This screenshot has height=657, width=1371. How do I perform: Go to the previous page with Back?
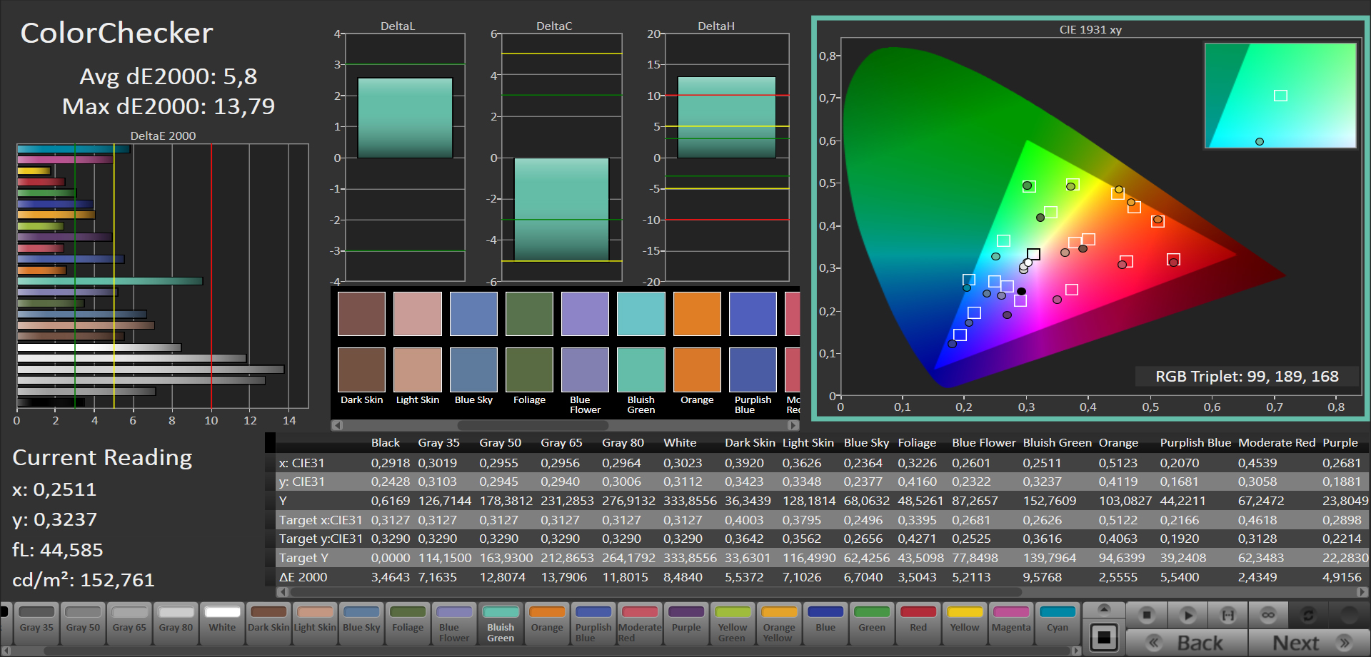pos(1187,643)
